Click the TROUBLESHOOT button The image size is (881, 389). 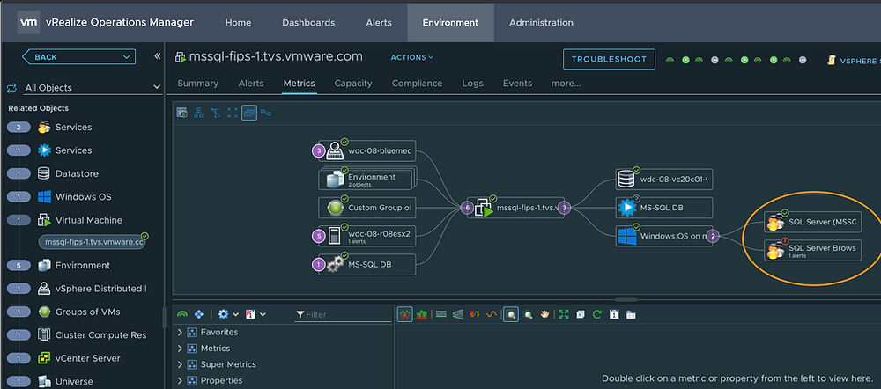tap(609, 59)
